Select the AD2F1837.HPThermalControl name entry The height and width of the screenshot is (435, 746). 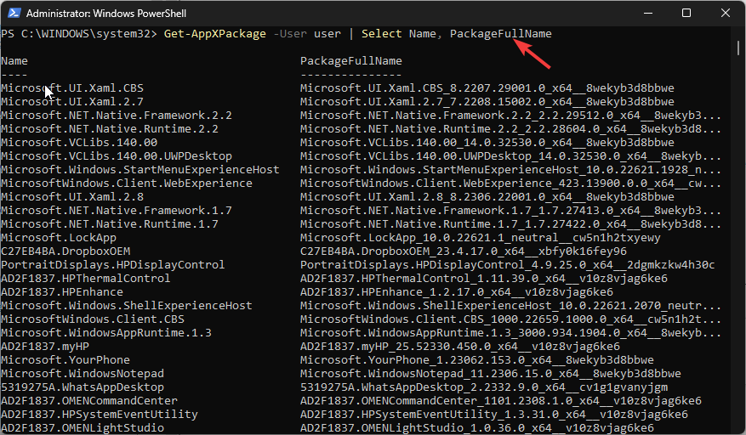[x=86, y=278]
